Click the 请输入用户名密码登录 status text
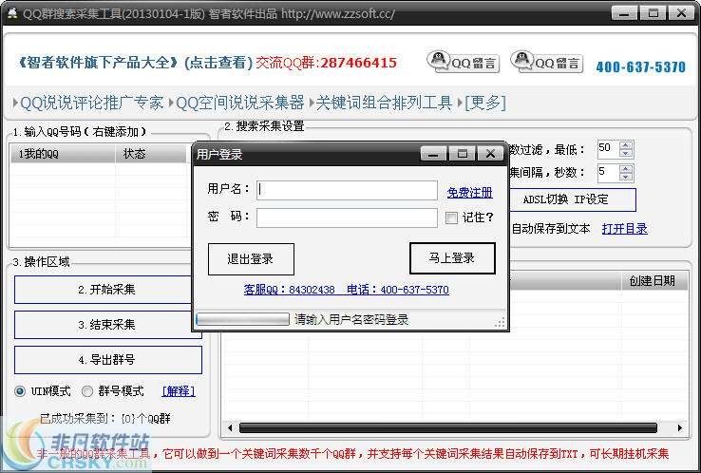 pos(351,320)
